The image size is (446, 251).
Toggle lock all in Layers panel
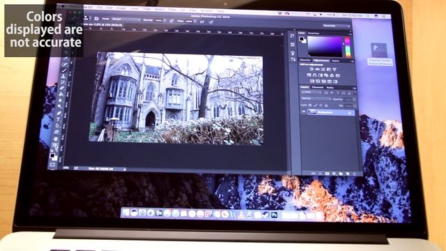pos(326,105)
